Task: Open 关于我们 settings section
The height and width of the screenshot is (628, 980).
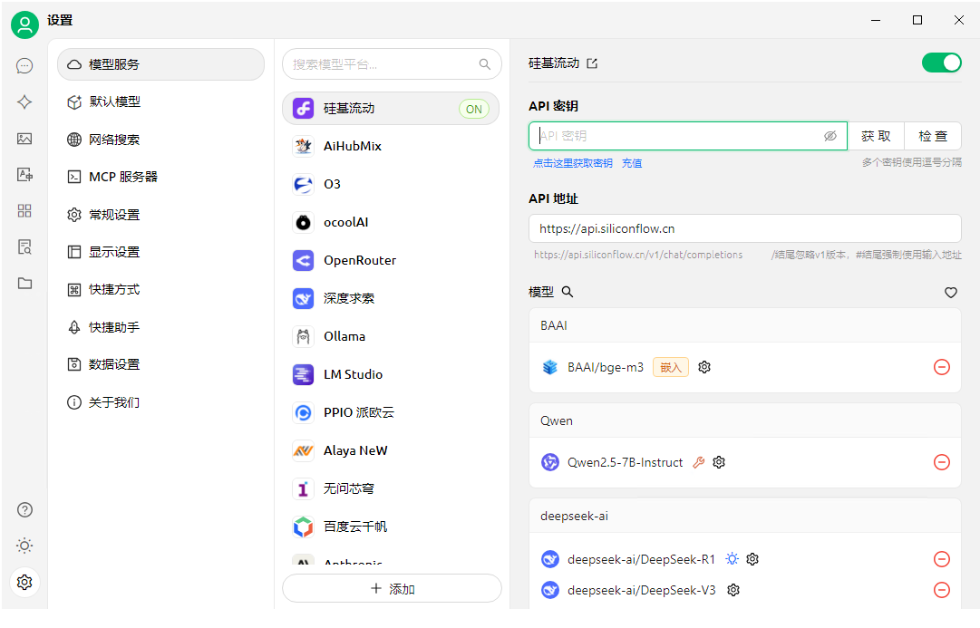Action: click(x=160, y=401)
